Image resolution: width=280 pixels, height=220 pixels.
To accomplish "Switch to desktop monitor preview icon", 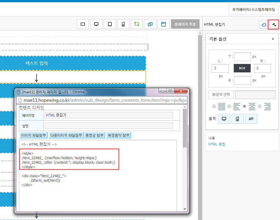I will [96, 24].
